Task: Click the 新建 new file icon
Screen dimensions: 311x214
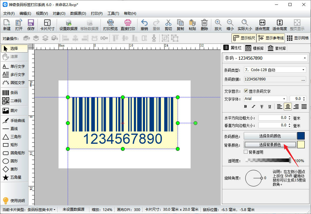Action: tap(7, 25)
